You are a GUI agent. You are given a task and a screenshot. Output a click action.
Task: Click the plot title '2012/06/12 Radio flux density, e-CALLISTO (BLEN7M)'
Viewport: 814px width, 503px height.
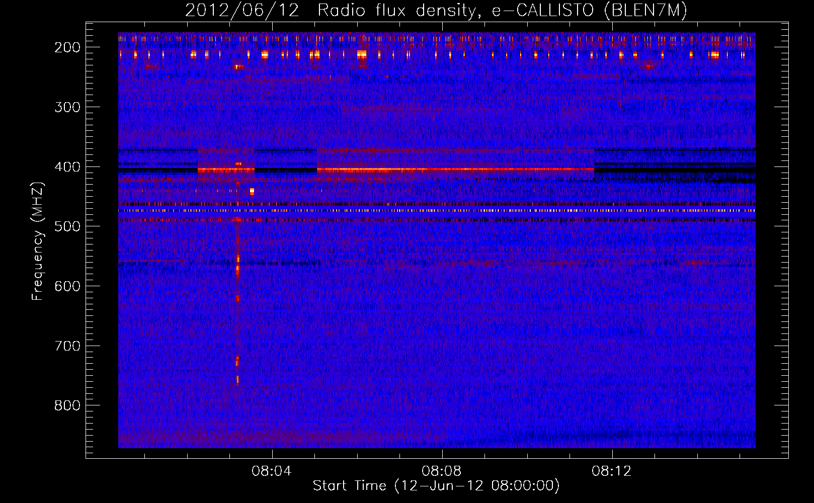(x=436, y=11)
